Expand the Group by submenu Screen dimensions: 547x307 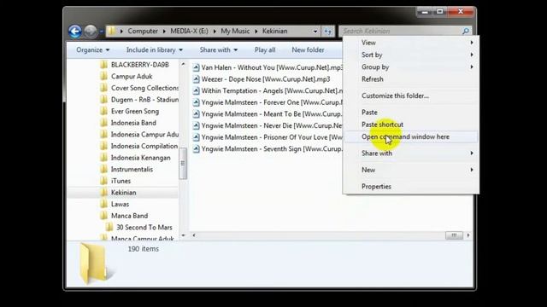[411, 67]
